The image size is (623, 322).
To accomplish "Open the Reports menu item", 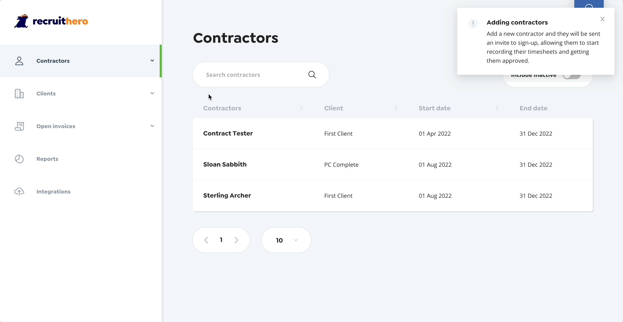I will (x=81, y=159).
